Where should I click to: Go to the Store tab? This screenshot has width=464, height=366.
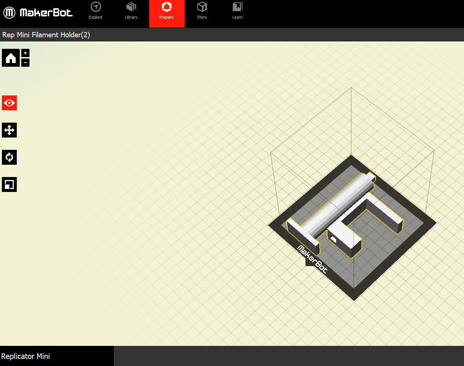202,11
